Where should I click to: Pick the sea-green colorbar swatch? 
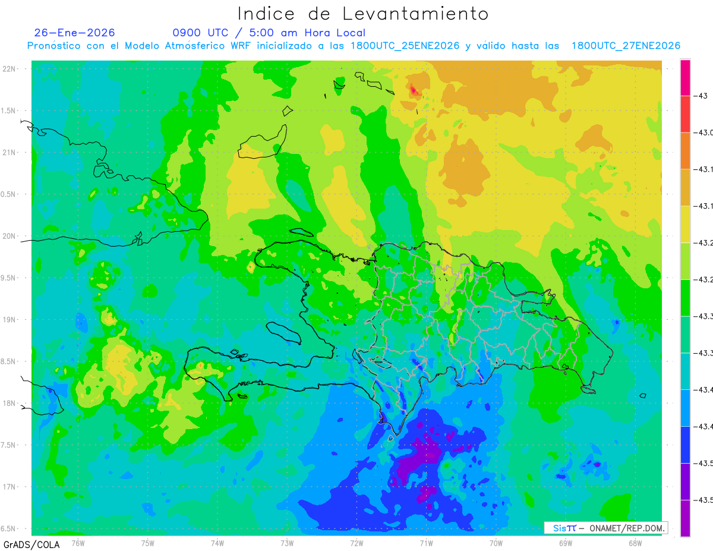click(685, 335)
